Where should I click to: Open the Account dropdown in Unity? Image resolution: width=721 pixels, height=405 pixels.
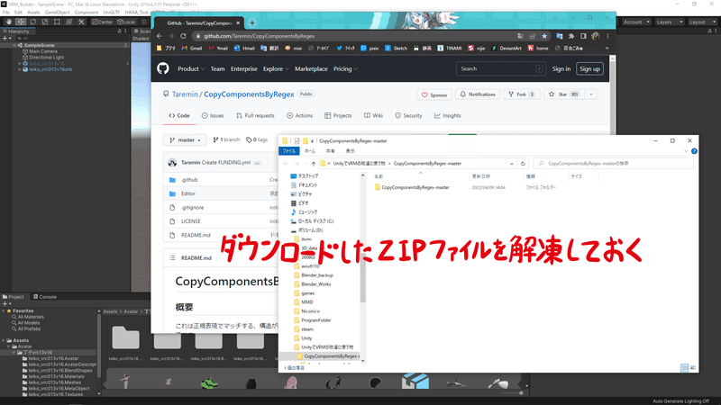[x=636, y=22]
